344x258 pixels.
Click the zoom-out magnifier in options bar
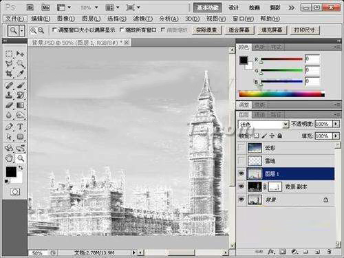[41, 30]
